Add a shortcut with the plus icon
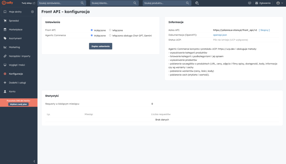This screenshot has height=164, width=286. [x=32, y=12]
